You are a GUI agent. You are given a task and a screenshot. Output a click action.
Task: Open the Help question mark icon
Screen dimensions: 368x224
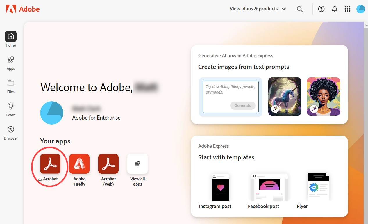click(x=321, y=9)
